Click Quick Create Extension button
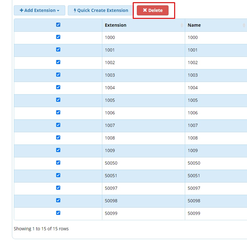This screenshot has height=240, width=247. [101, 10]
